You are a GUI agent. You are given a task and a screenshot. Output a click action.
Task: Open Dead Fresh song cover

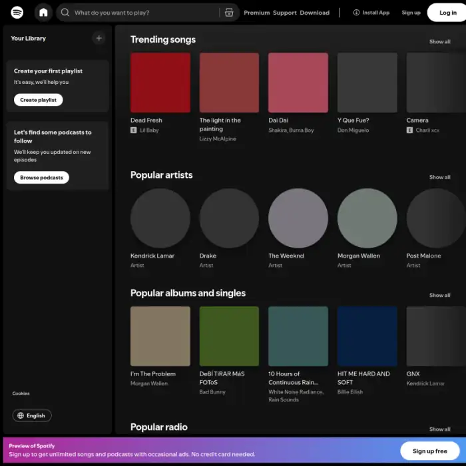tap(160, 83)
